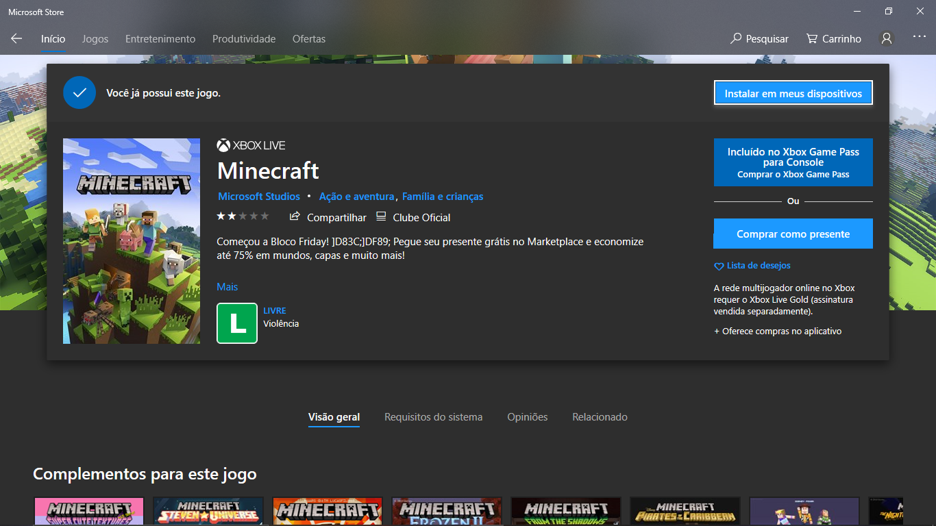The image size is (936, 526).
Task: Click Comprar como presente button
Action: [x=793, y=234]
